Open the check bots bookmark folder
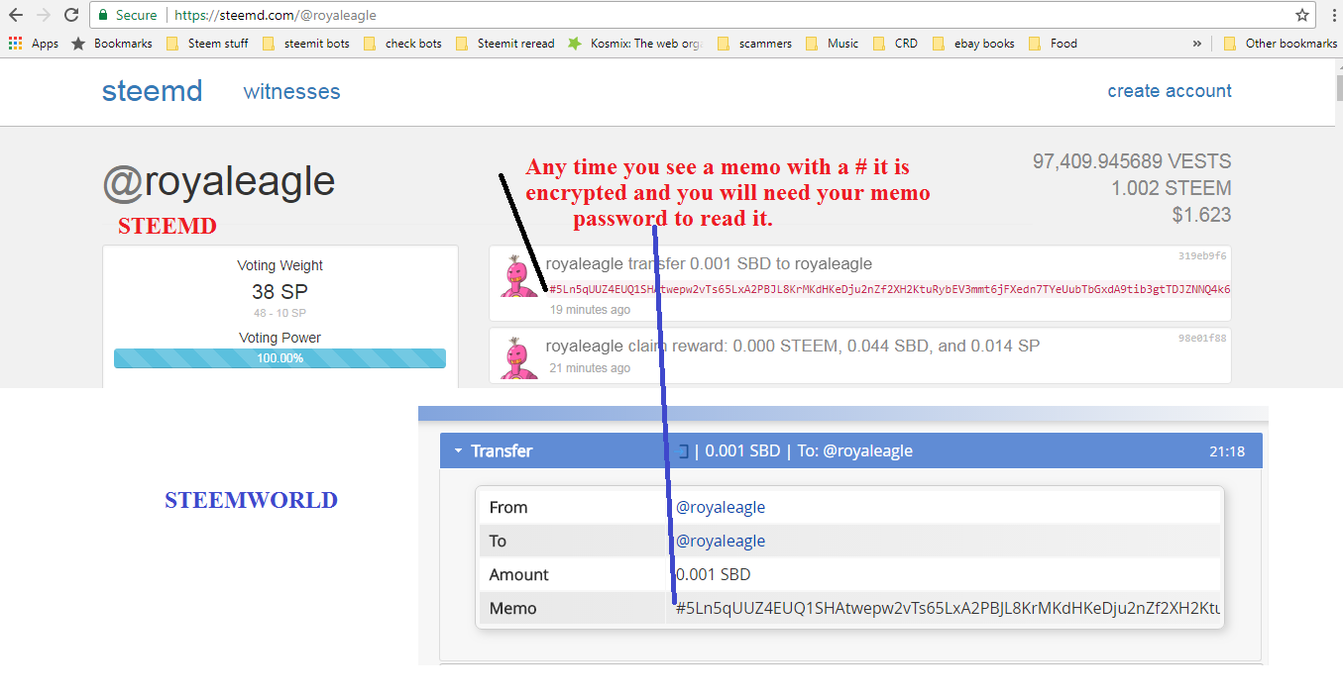Image resolution: width=1343 pixels, height=696 pixels. coord(403,44)
